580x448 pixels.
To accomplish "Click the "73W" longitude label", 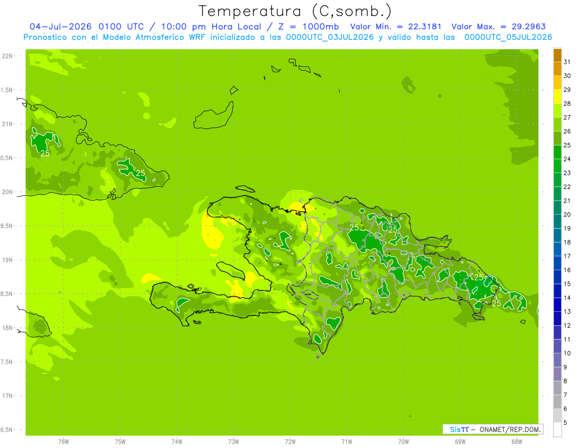I will pos(233,442).
